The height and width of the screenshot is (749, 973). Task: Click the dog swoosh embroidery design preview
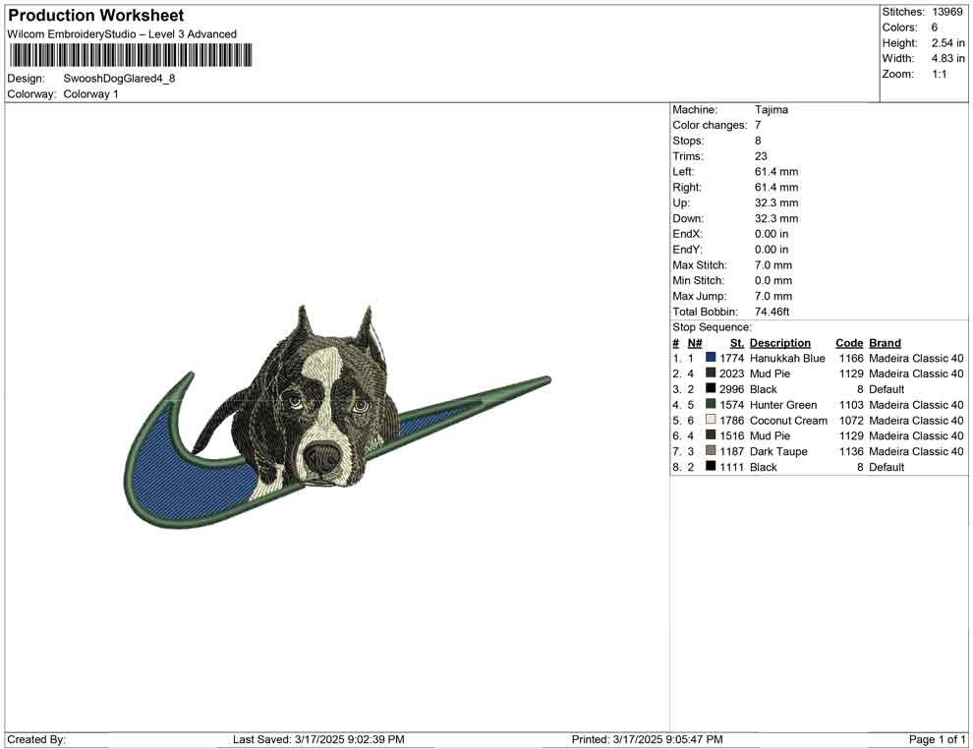(337, 417)
